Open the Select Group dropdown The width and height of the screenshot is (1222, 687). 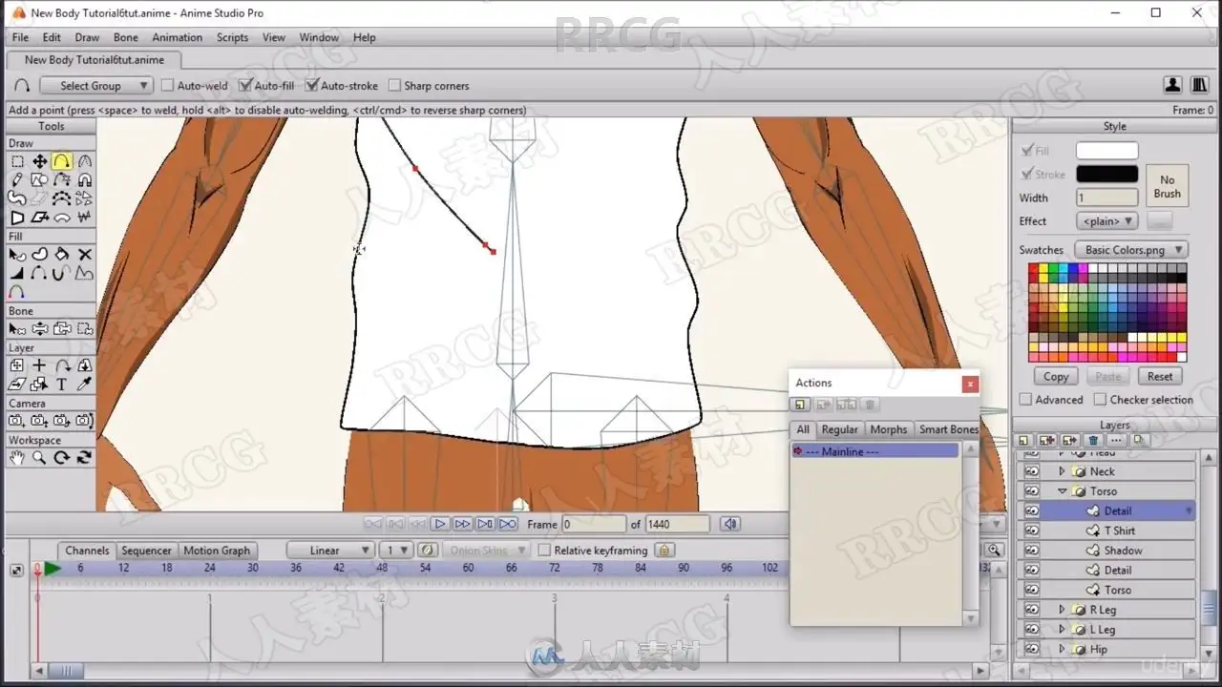pos(95,86)
